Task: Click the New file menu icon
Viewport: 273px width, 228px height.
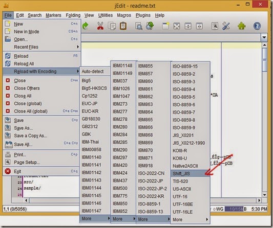Action: point(8,24)
